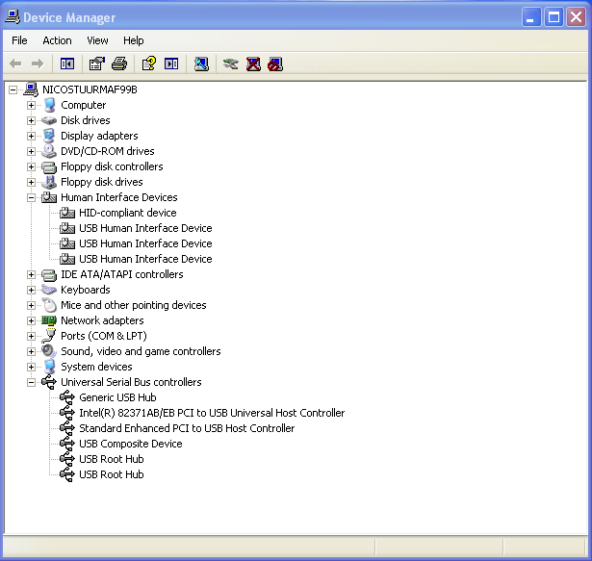Screen dimensions: 592x561
Task: Click the Disk drives icon
Action: tap(49, 120)
